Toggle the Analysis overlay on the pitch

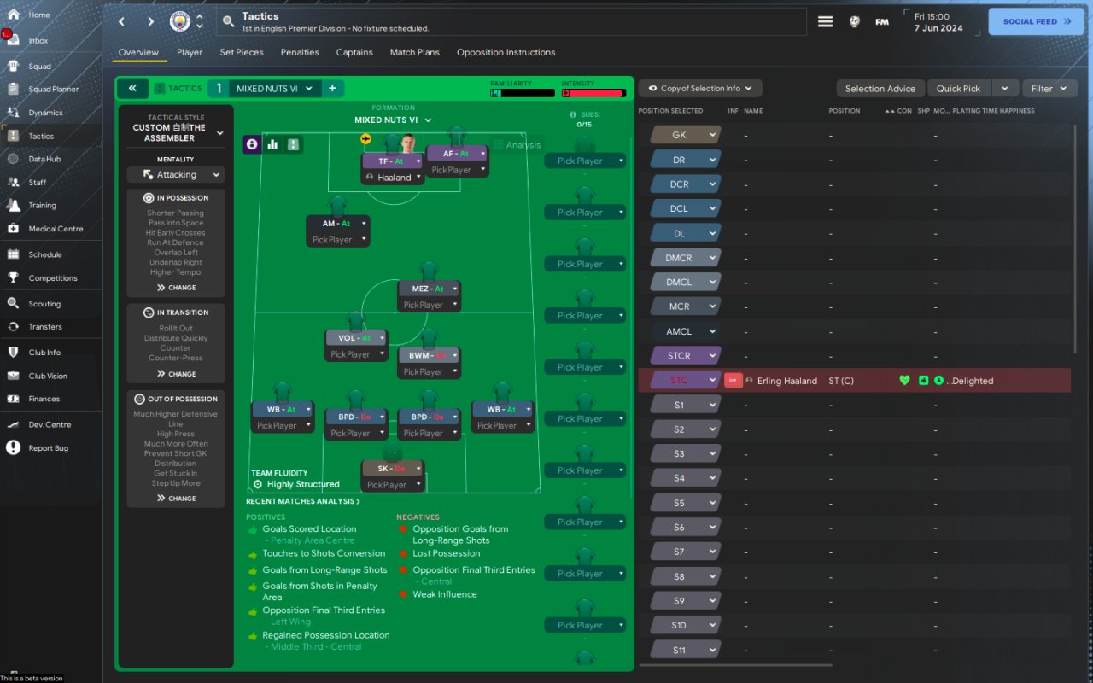coord(517,145)
